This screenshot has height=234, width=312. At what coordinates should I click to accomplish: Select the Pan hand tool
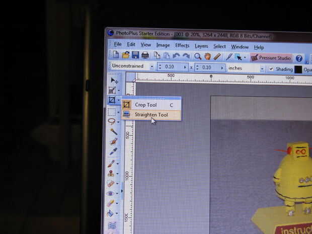pos(207,56)
